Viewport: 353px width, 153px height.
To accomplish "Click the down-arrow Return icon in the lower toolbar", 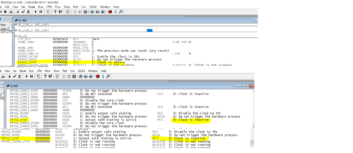I will point(9,76).
